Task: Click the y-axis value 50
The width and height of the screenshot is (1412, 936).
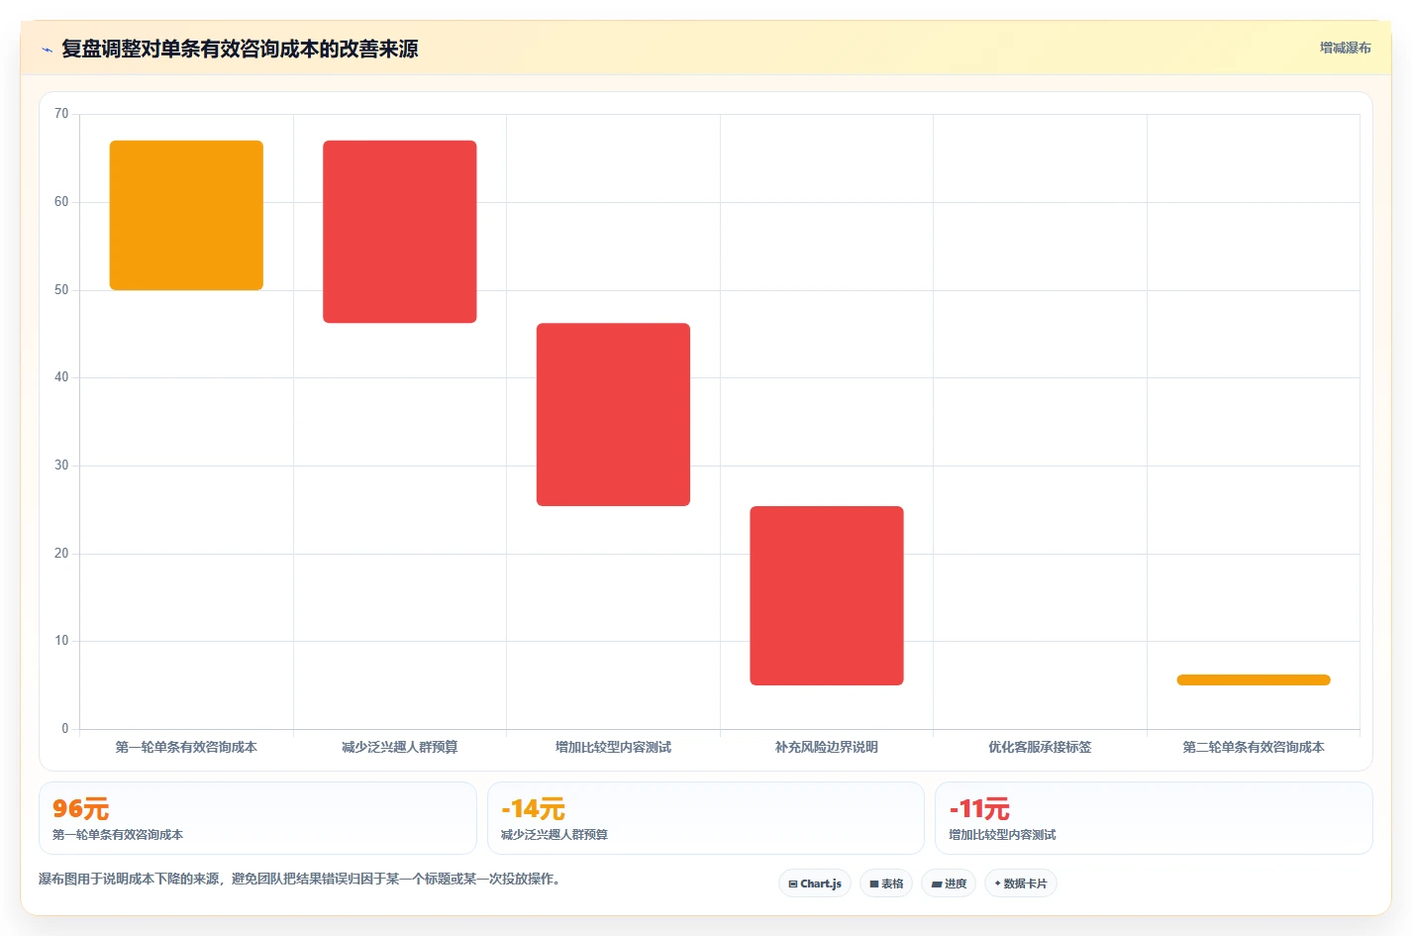Action: pos(61,290)
